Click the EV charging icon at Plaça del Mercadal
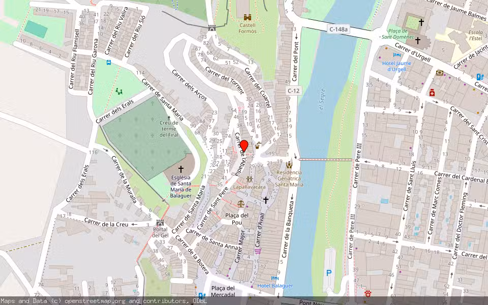The height and width of the screenshot is (305, 488). point(201,295)
